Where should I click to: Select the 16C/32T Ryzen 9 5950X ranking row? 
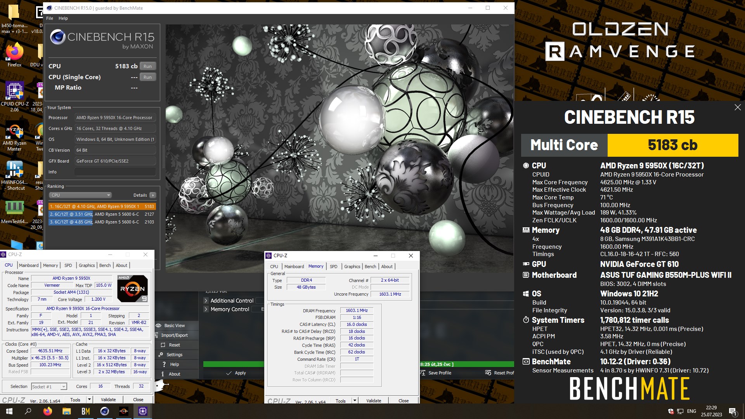pyautogui.click(x=102, y=206)
